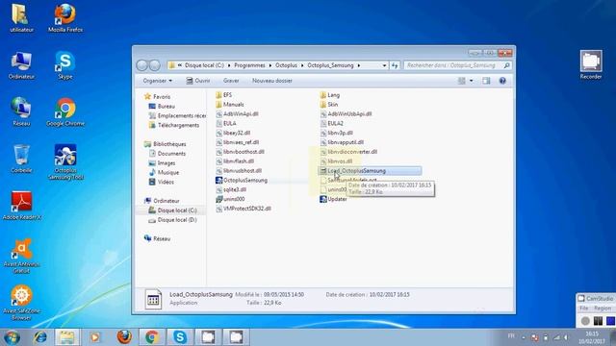Select the Réseau desktop icon
Screen dimensions: 616x346
[21, 111]
